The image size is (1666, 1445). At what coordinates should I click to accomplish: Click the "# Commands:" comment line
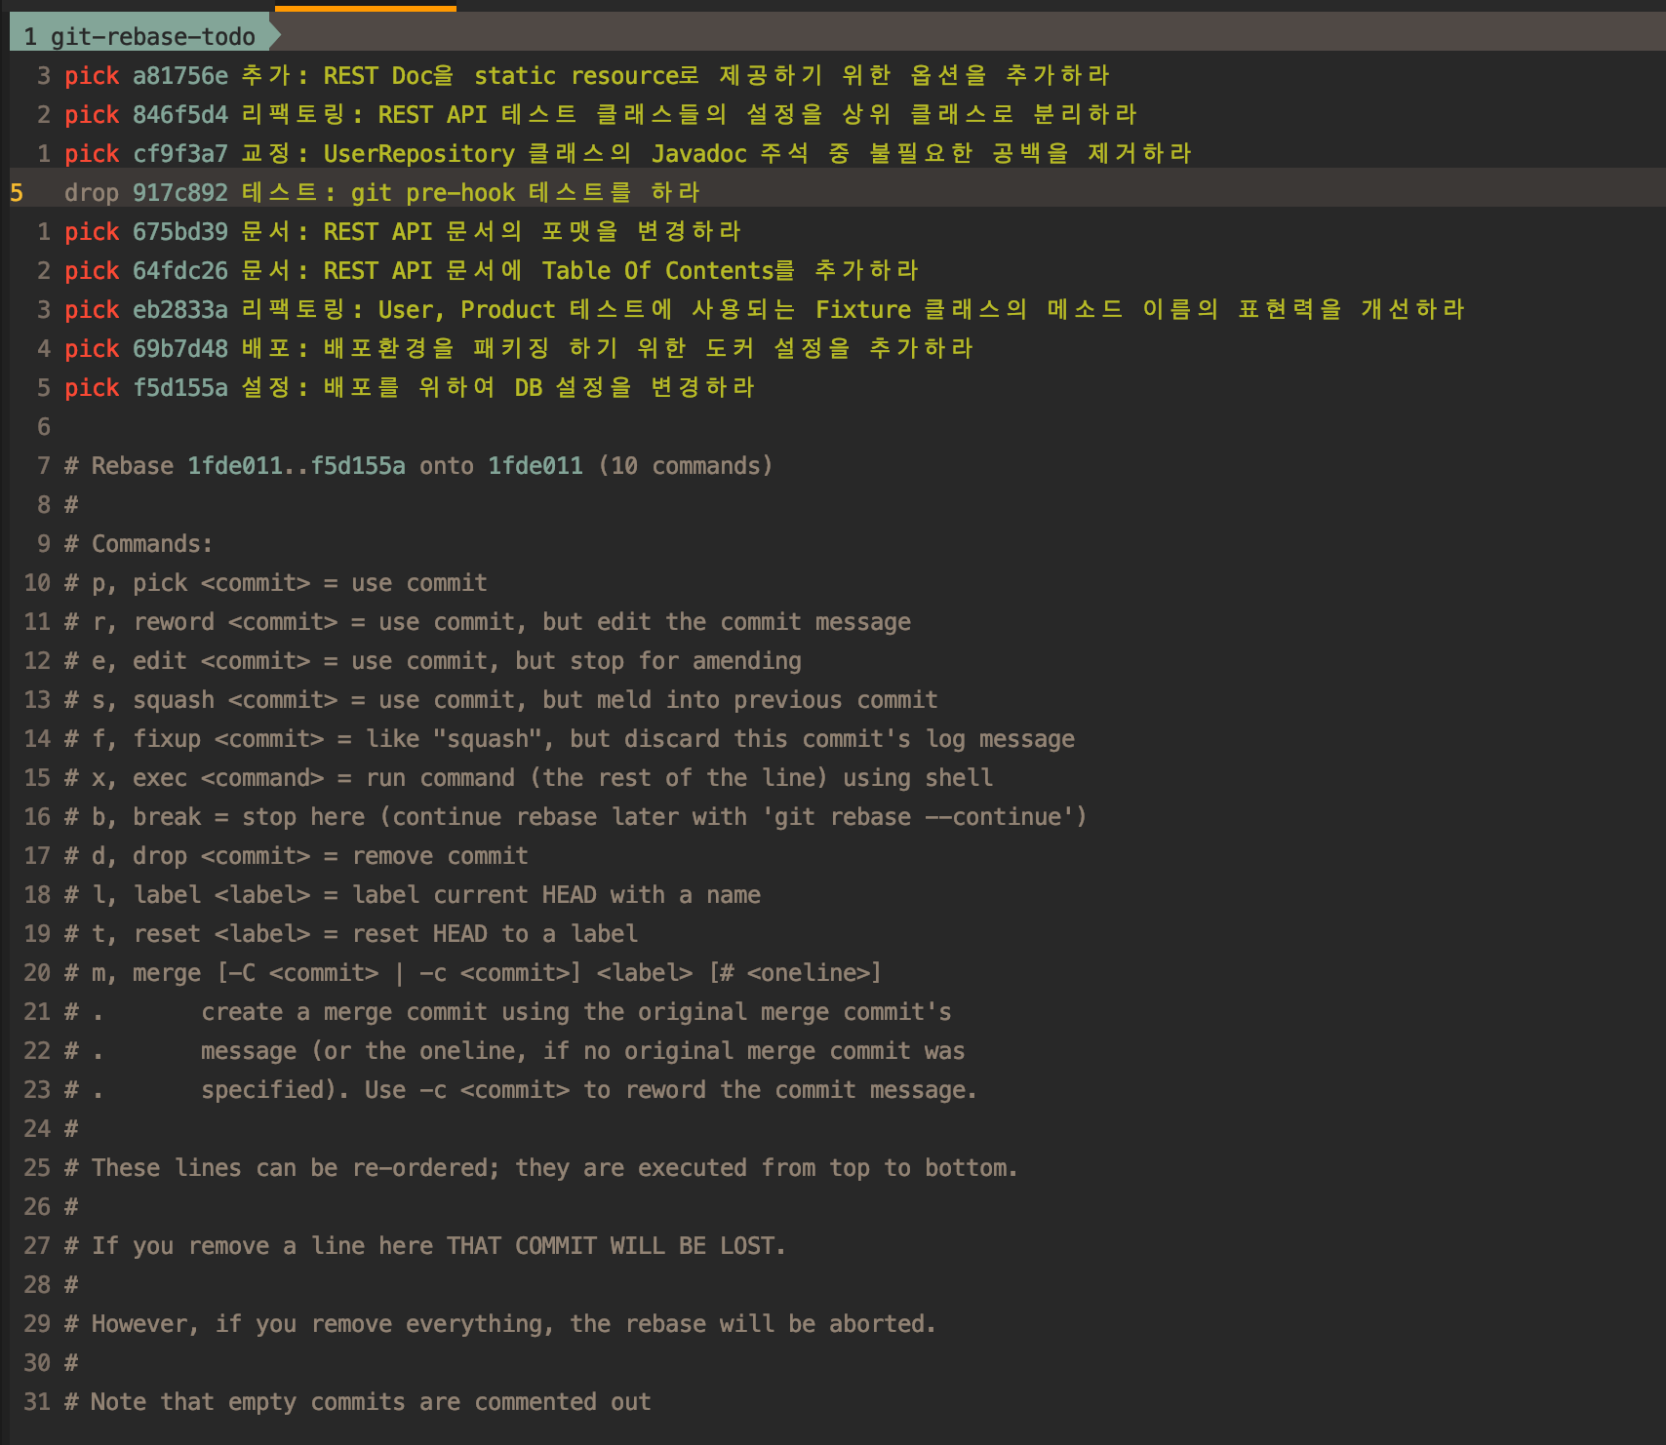[x=139, y=543]
